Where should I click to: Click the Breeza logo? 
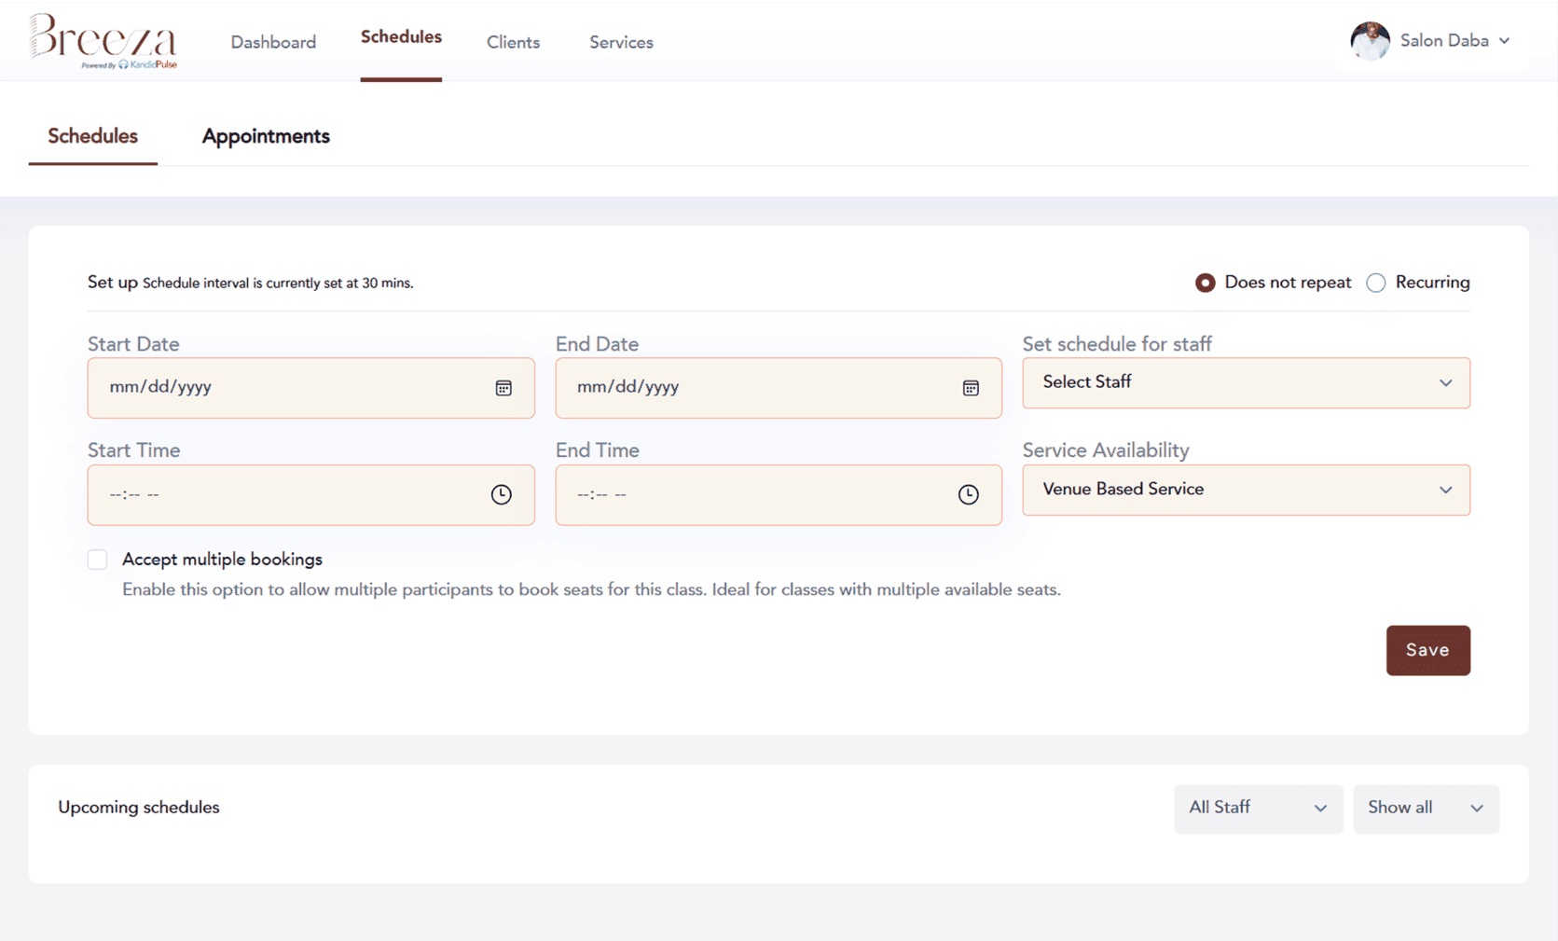pos(103,41)
